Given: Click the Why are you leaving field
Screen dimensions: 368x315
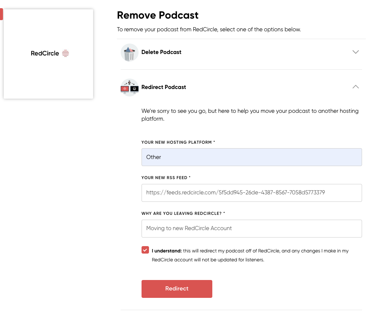Looking at the screenshot, I should pyautogui.click(x=251, y=229).
